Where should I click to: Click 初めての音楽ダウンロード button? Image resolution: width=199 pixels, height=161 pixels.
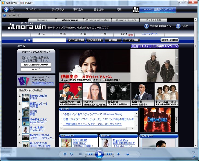pyautogui.click(x=36, y=65)
